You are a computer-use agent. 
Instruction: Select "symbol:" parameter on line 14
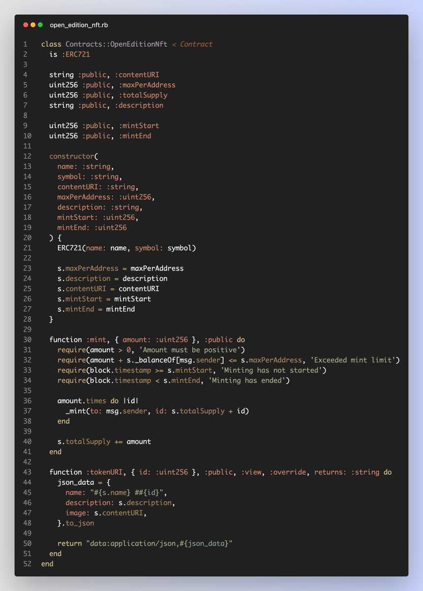pos(71,177)
